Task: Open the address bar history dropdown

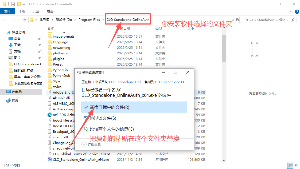Action: click(232, 20)
